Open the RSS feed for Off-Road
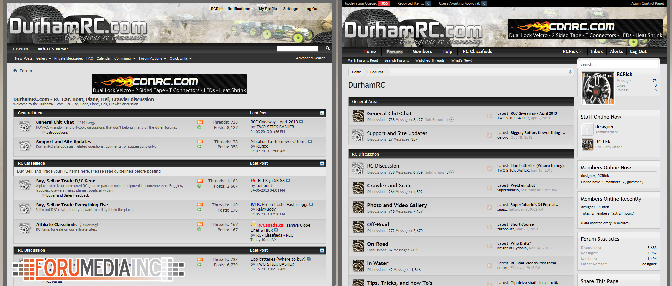This screenshot has height=286, width=672. 490,227
